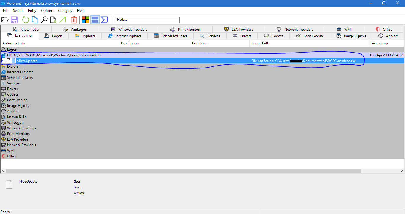Switch to the Internet Explorer tab

[x=125, y=36]
